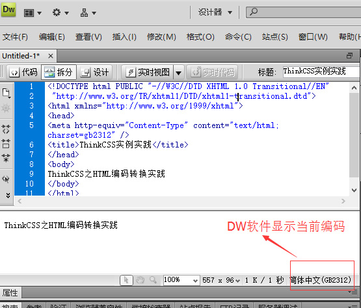
Task: Open the 命令(C) menu
Action: tap(238, 37)
